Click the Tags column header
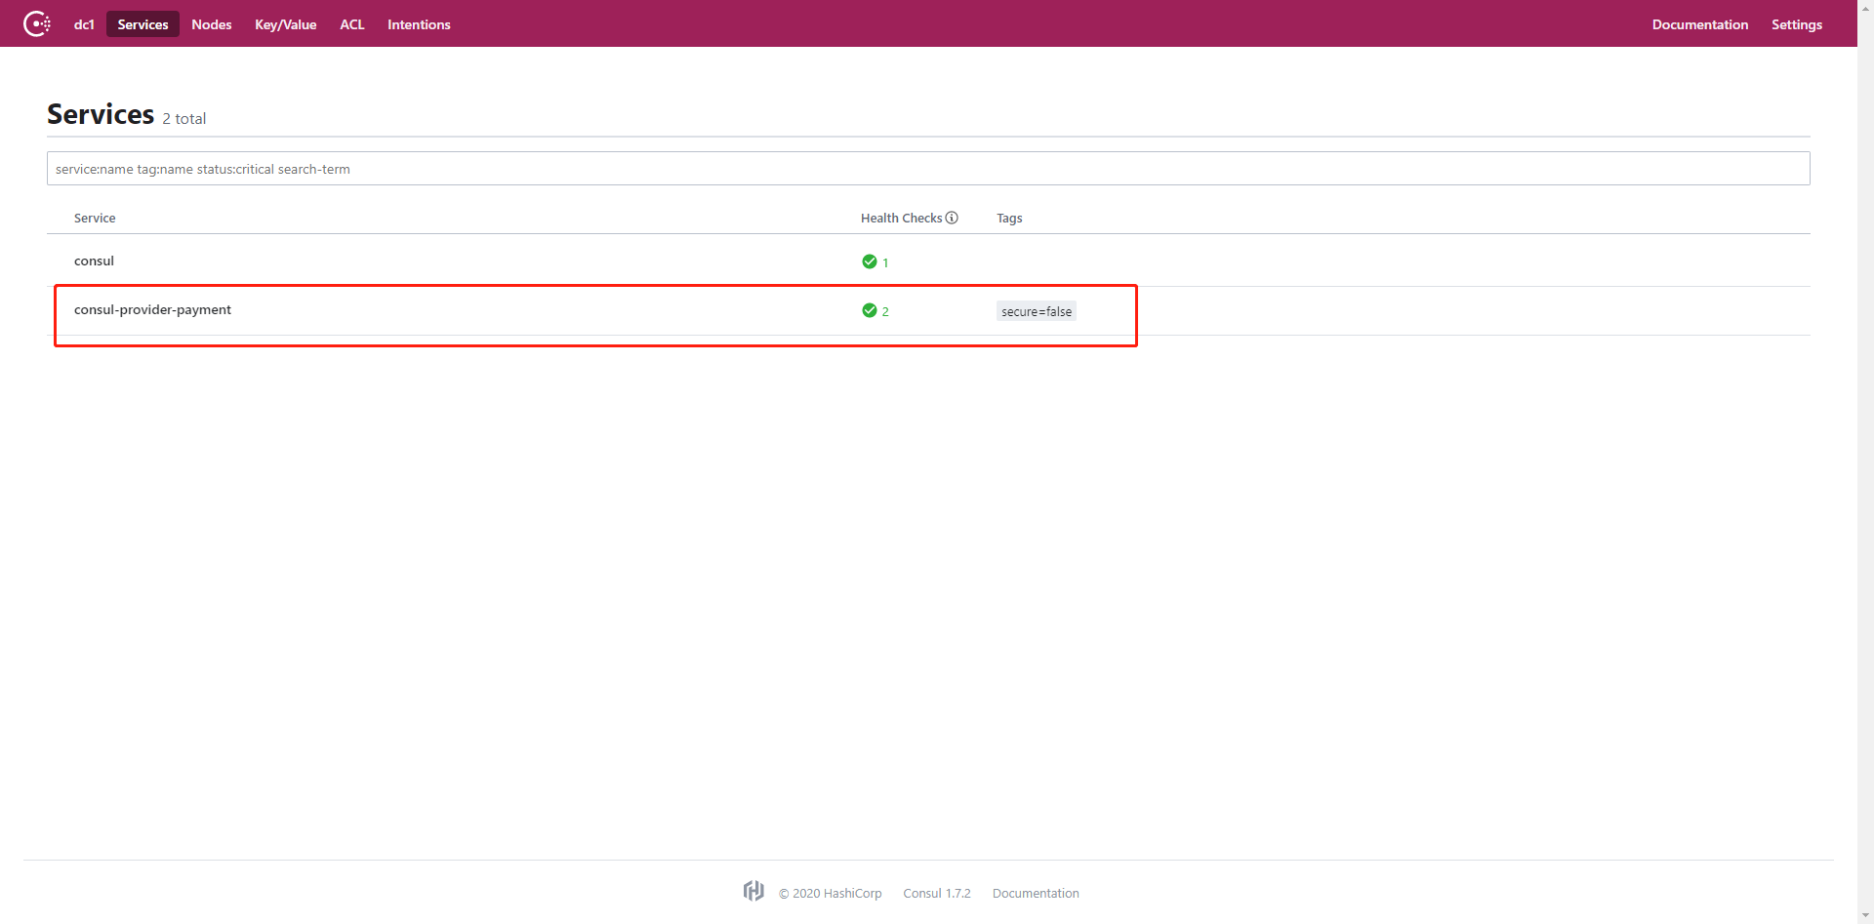The image size is (1874, 924). coord(1009,218)
